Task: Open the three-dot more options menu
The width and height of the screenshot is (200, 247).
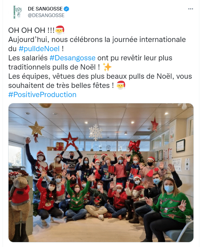Action: click(190, 9)
